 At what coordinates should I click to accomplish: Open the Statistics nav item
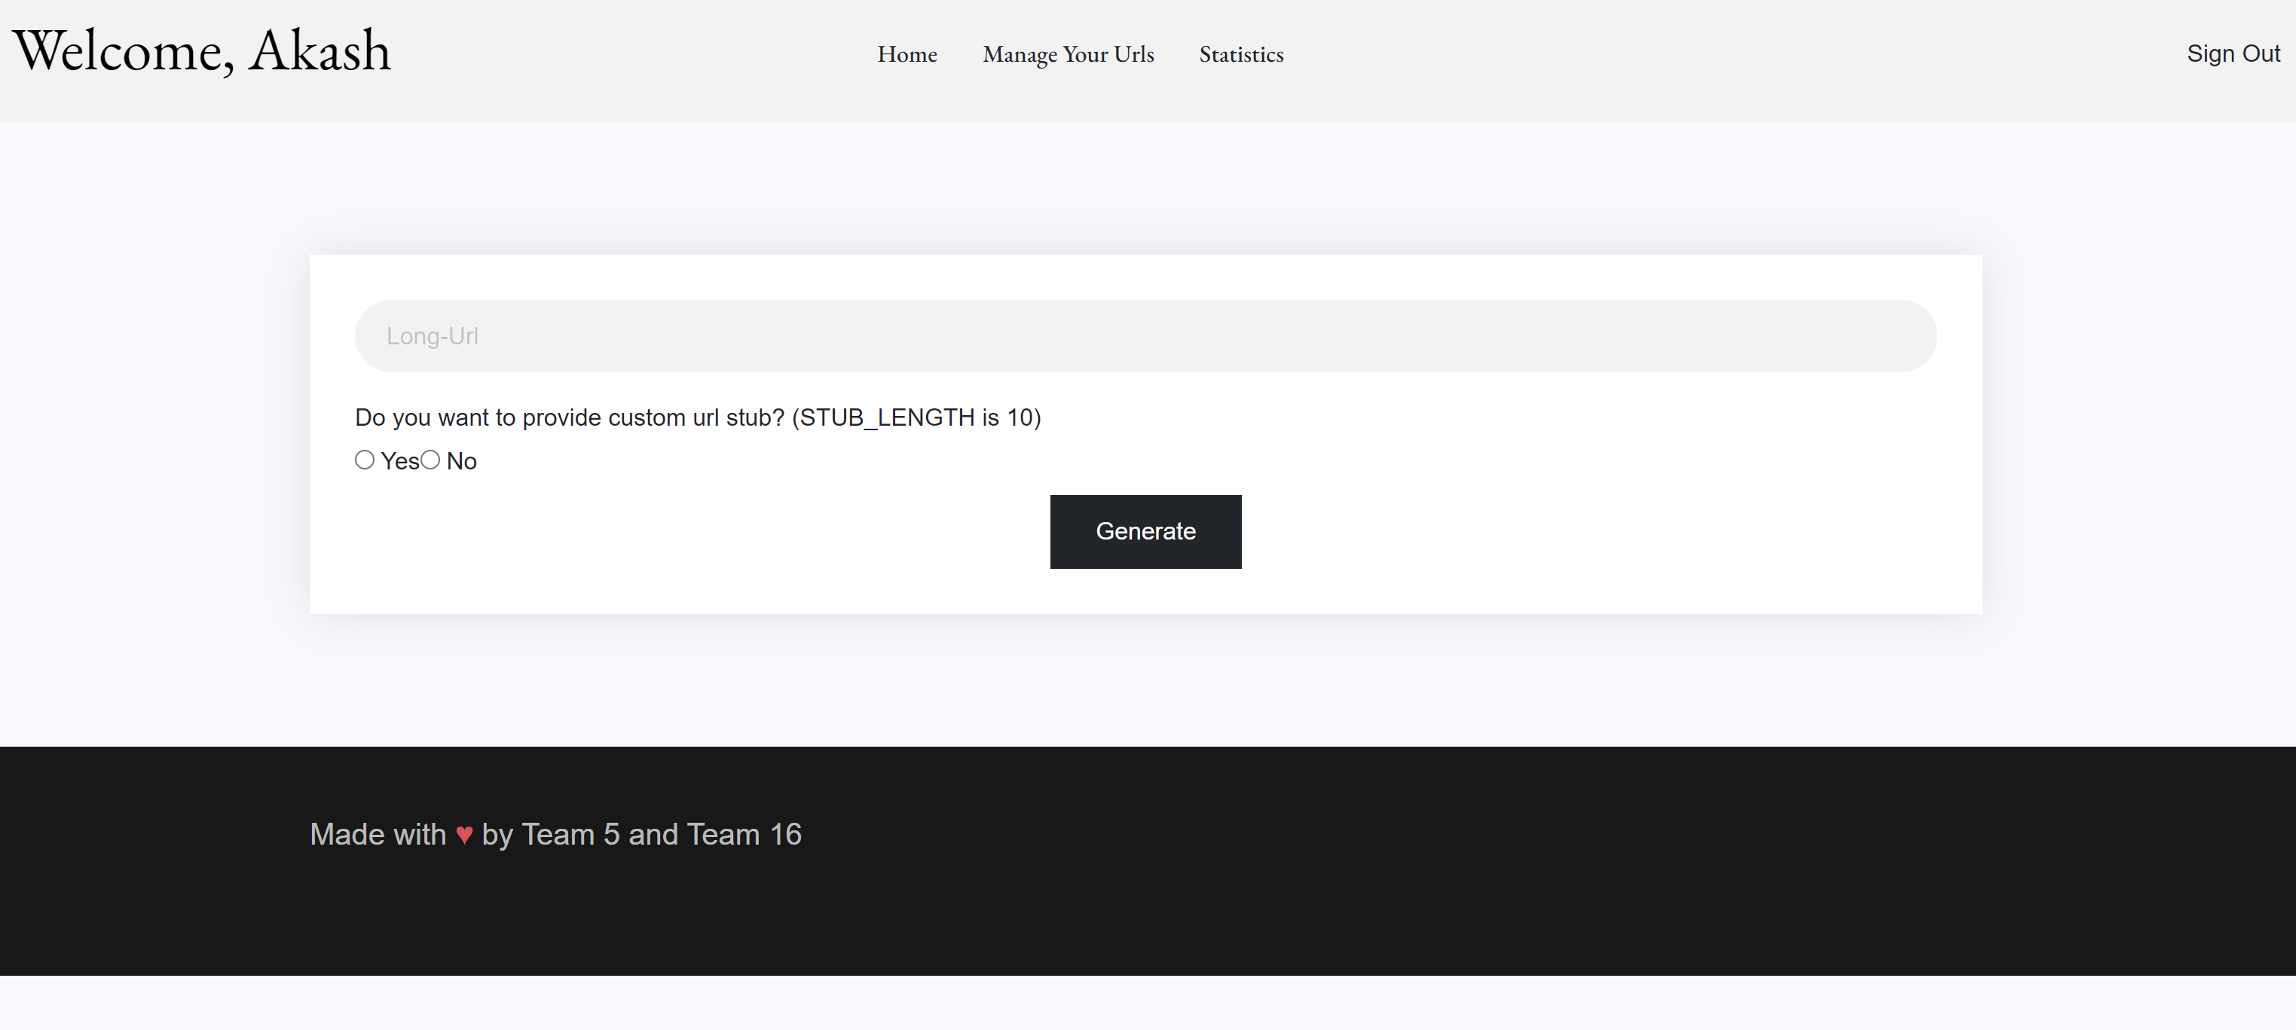[x=1241, y=54]
